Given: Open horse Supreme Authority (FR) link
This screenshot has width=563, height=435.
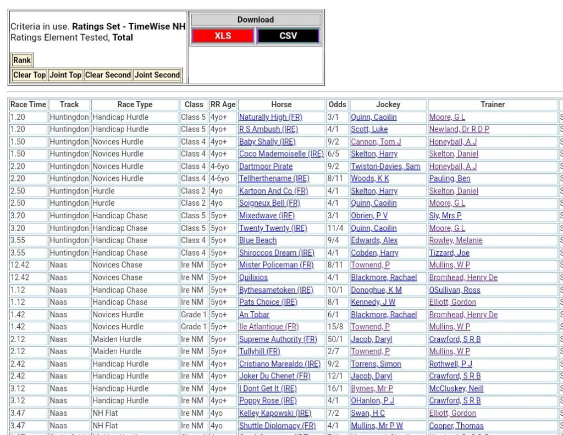Looking at the screenshot, I should pyautogui.click(x=278, y=339).
